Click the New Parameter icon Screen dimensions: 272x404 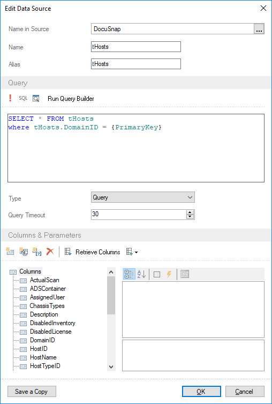click(x=37, y=252)
